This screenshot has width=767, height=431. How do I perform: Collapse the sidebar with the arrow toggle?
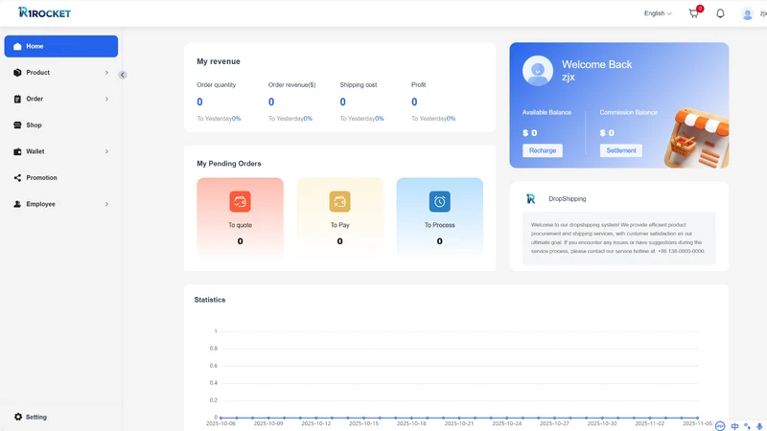(x=123, y=75)
